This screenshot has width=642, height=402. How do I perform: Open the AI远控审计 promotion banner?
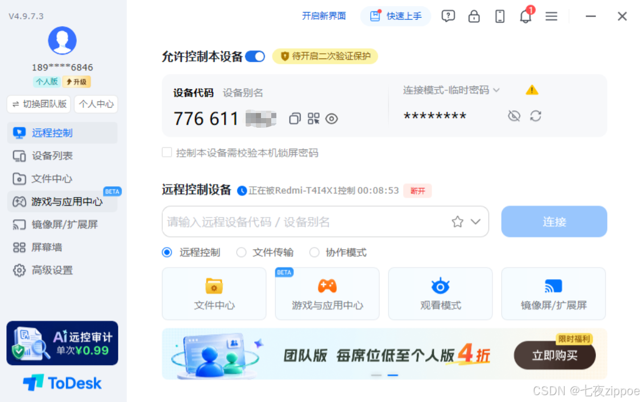[x=62, y=343]
